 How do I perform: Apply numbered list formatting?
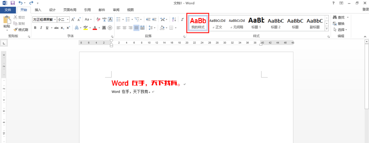[x=128, y=19]
